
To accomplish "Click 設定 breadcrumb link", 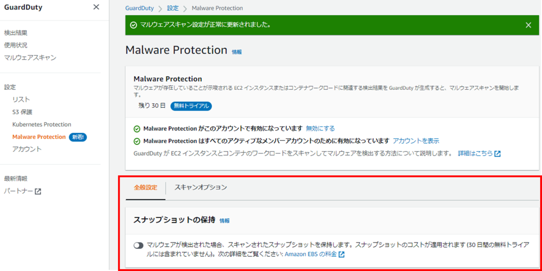I will [173, 8].
